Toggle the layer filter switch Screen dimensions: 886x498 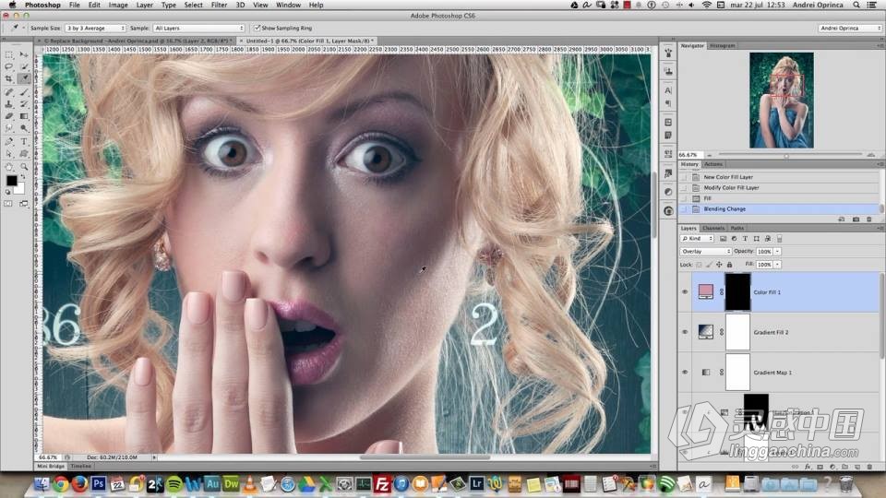click(x=779, y=239)
